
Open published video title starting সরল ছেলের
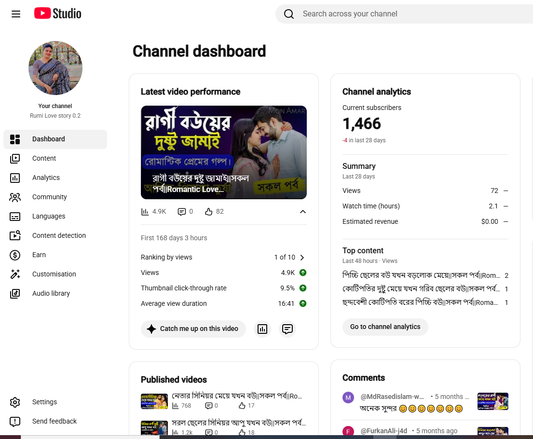coord(239,423)
